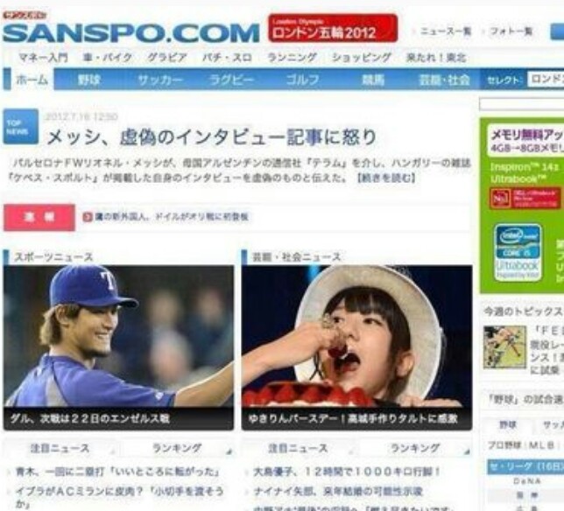Click the red arrow icon beside the breaking news headline

tap(88, 217)
